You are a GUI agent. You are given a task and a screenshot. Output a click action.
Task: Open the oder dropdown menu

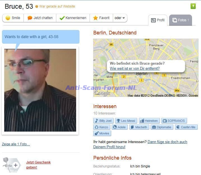[x=120, y=18]
